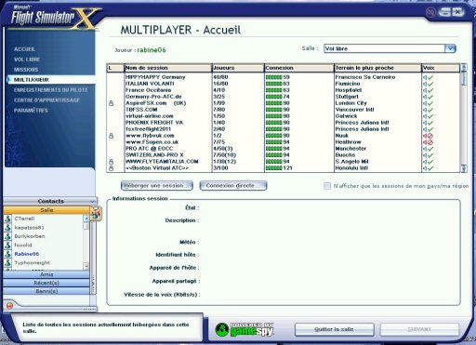Viewport: 476px width, 345px height.
Task: Sort sessions by the Voix column header
Action: click(x=441, y=68)
